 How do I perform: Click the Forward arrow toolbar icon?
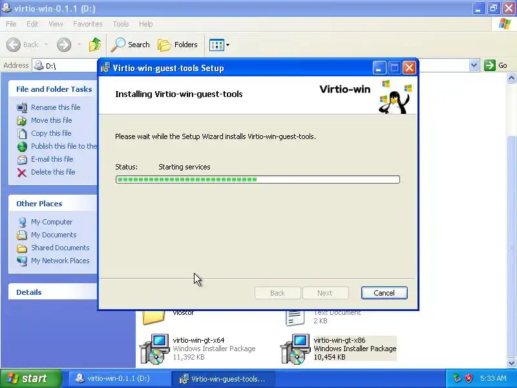tap(64, 45)
